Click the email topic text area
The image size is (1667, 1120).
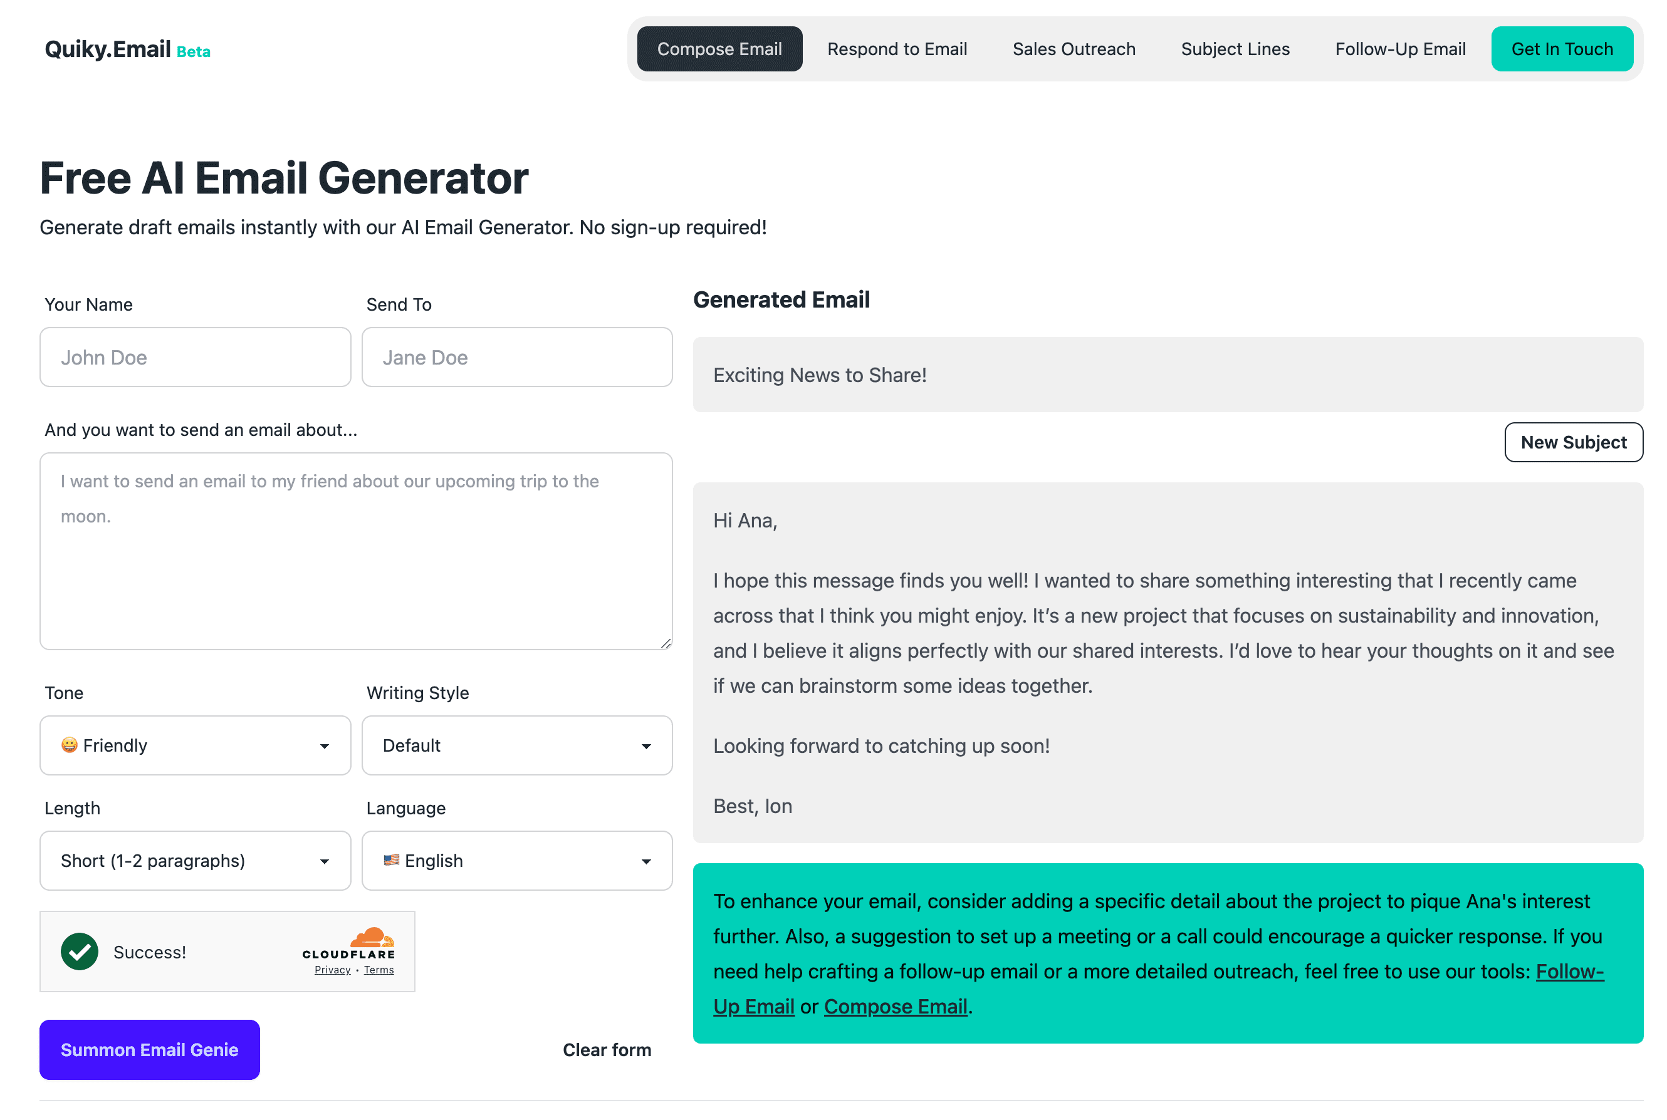pyautogui.click(x=356, y=551)
